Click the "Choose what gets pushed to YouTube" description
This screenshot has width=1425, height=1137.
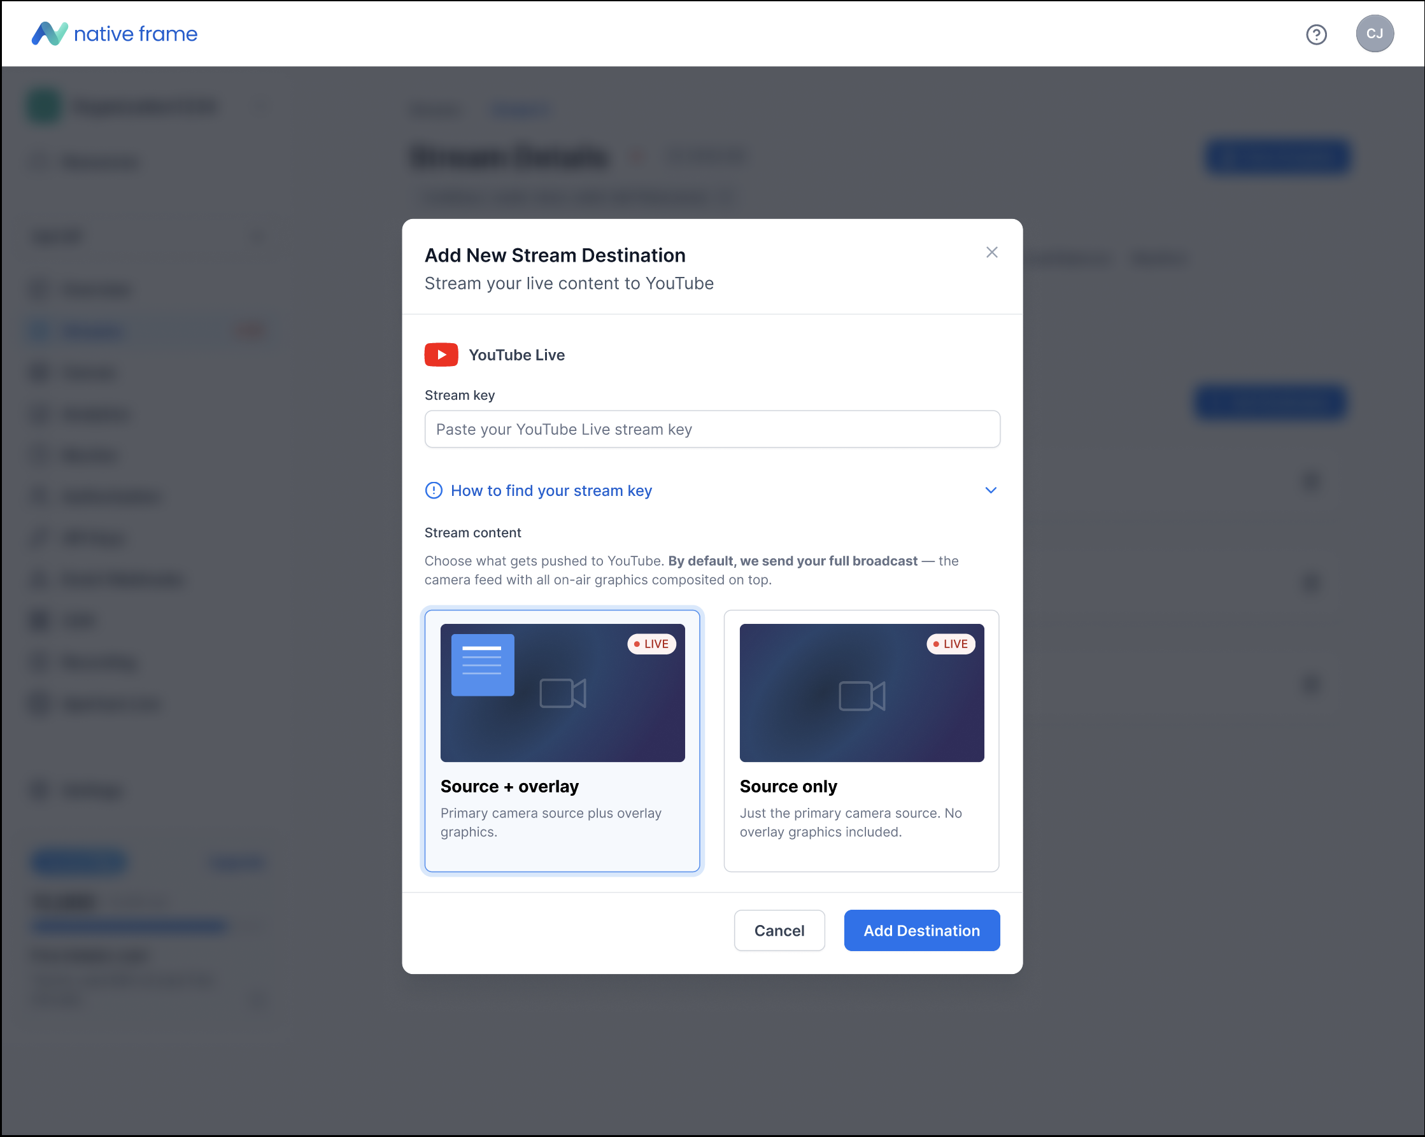(691, 570)
